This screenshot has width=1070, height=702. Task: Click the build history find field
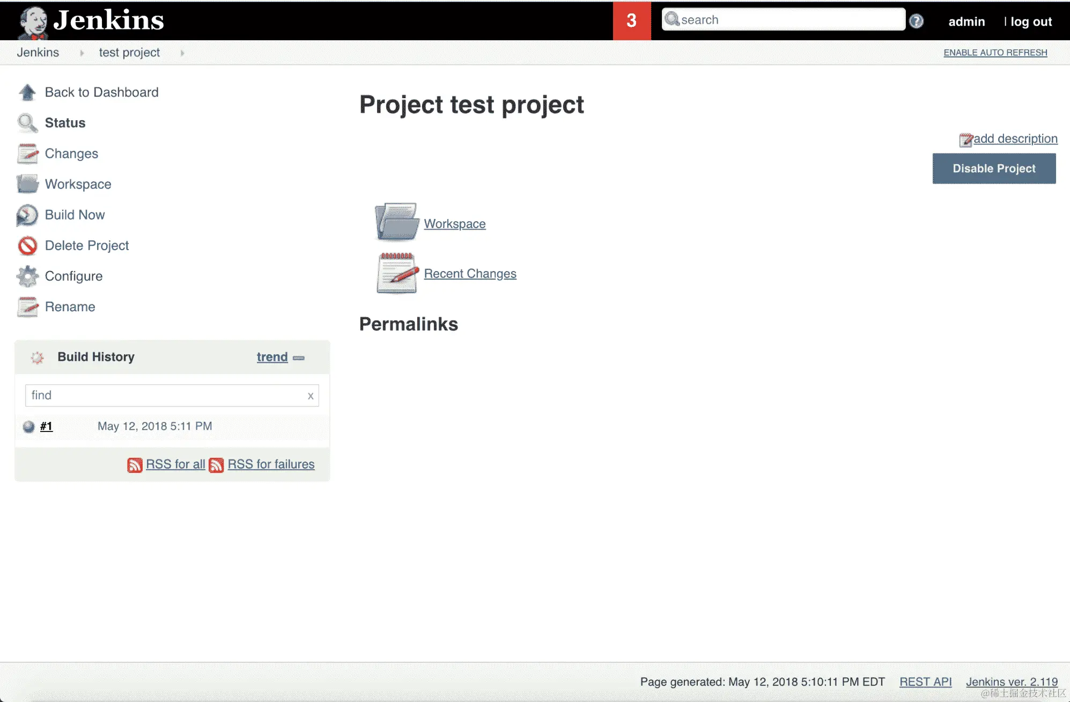click(164, 396)
